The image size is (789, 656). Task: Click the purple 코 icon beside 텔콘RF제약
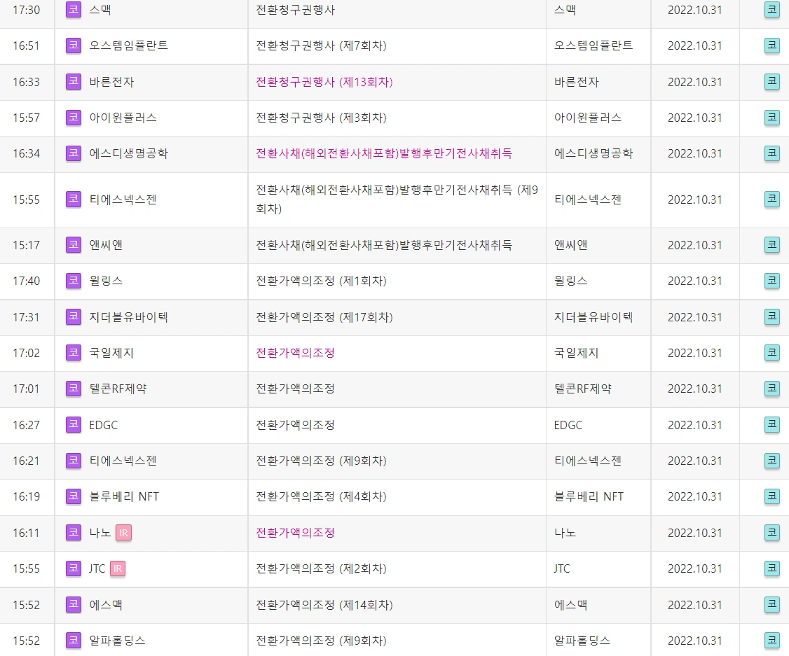[x=74, y=388]
